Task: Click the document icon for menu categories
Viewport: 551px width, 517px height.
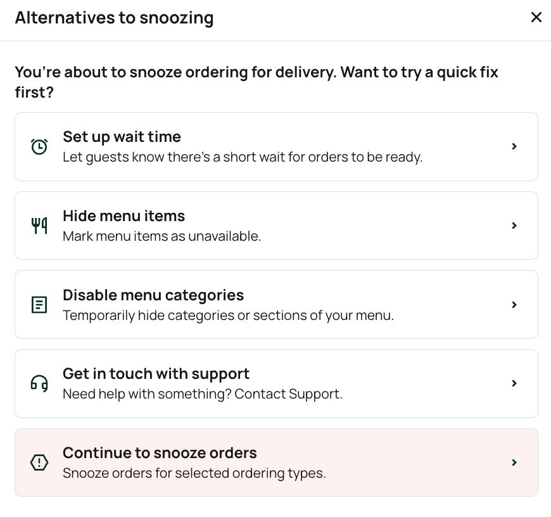Action: [39, 305]
